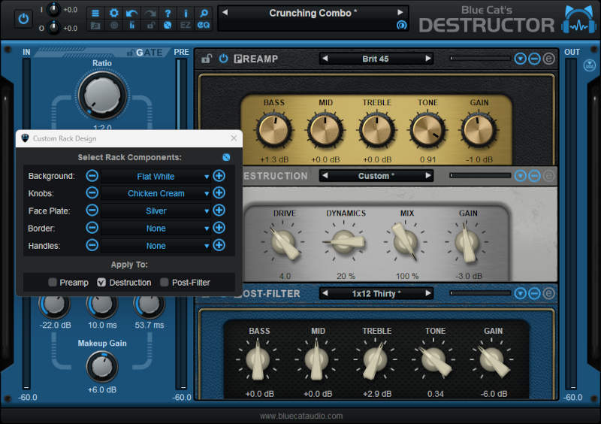601x424 pixels.
Task: Click the Gate Ratio knob
Action: pyautogui.click(x=102, y=95)
